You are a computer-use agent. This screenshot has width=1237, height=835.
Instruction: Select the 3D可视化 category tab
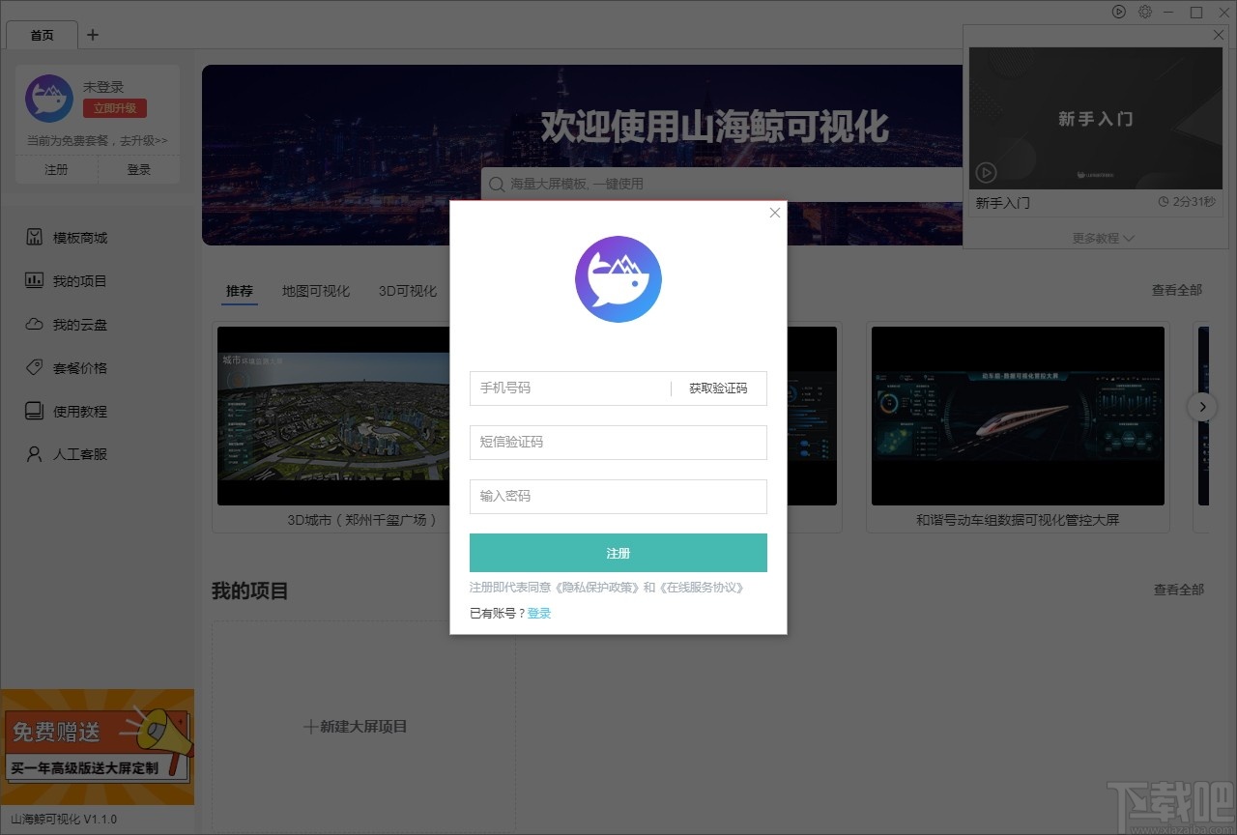point(408,291)
